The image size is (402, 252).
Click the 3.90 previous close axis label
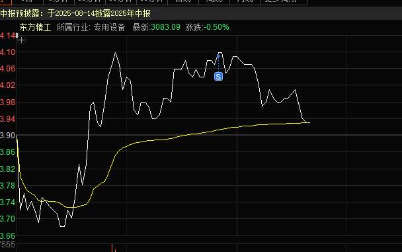(x=8, y=136)
